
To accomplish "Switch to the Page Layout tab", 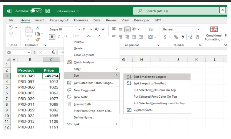I will click(59, 20).
